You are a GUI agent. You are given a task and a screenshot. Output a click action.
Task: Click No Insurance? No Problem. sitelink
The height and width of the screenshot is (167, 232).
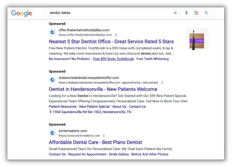point(70,59)
